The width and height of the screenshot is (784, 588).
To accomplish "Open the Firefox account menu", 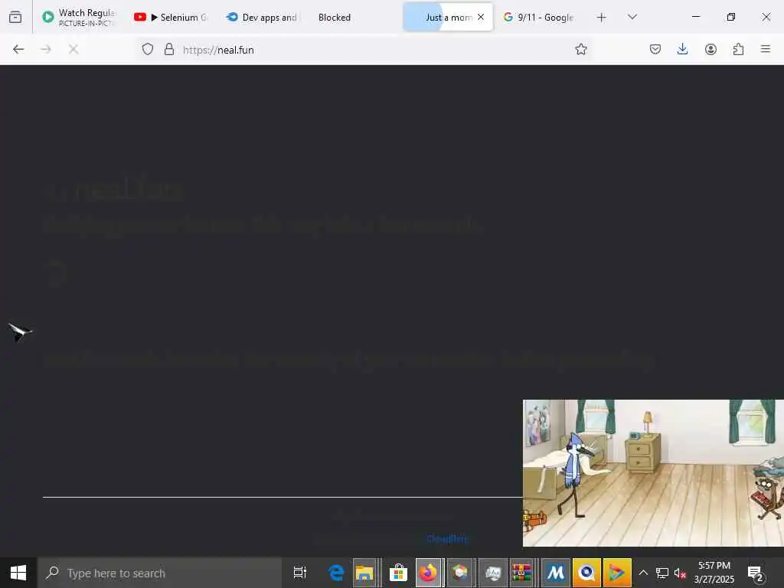I will pyautogui.click(x=710, y=49).
